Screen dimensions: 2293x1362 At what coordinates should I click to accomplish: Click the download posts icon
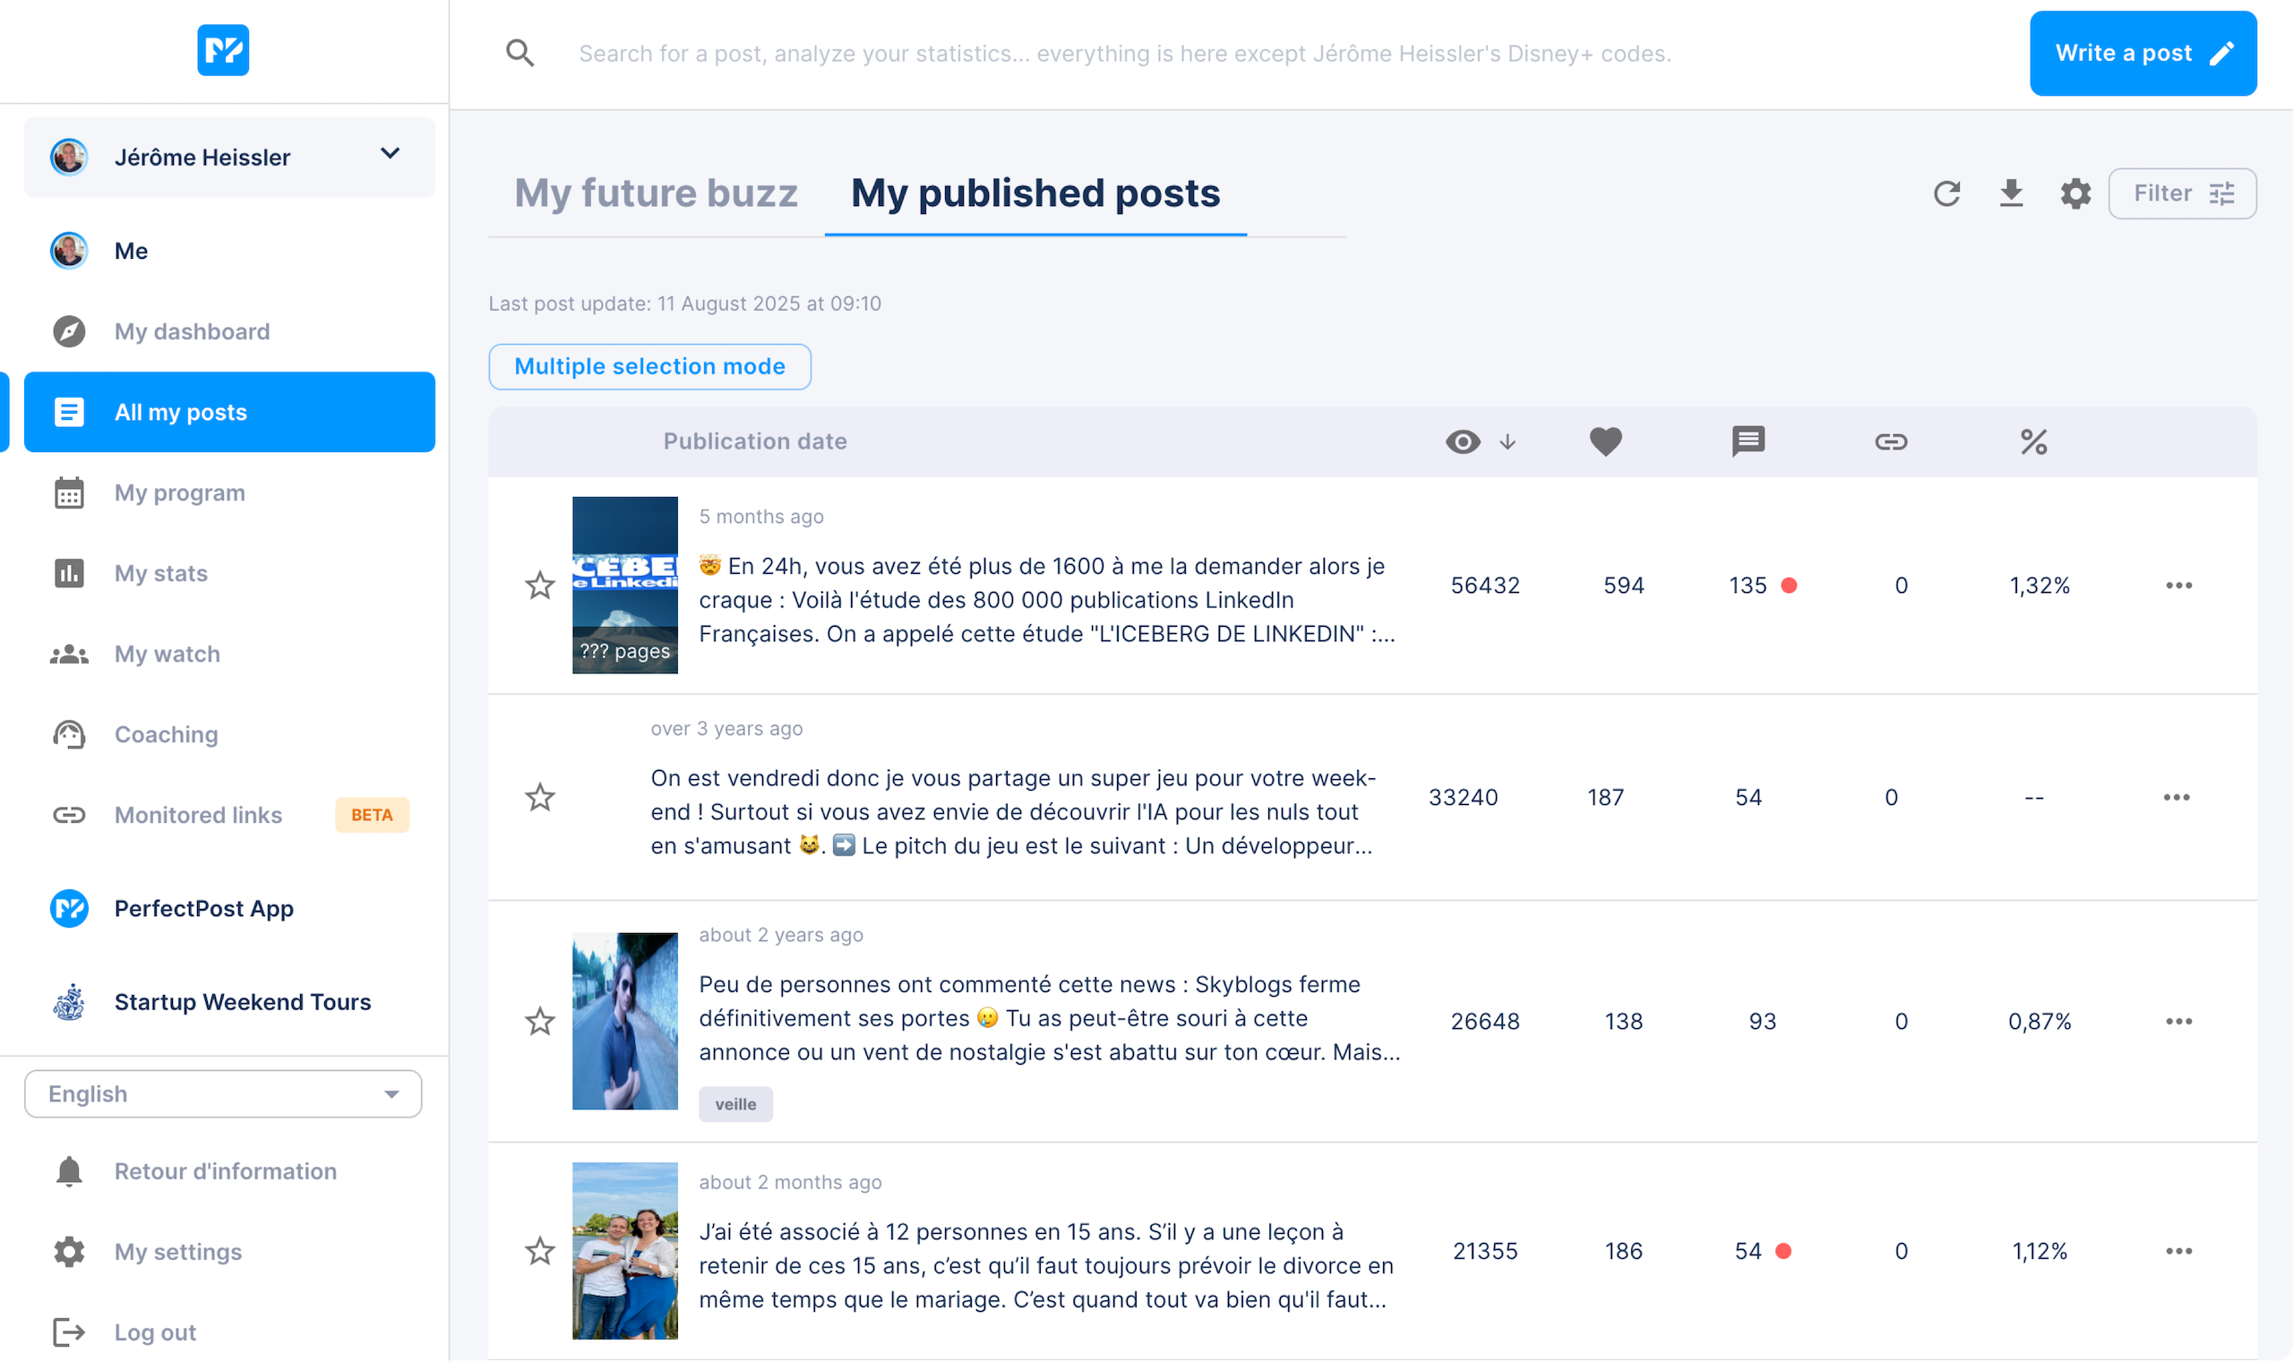[x=2010, y=193]
